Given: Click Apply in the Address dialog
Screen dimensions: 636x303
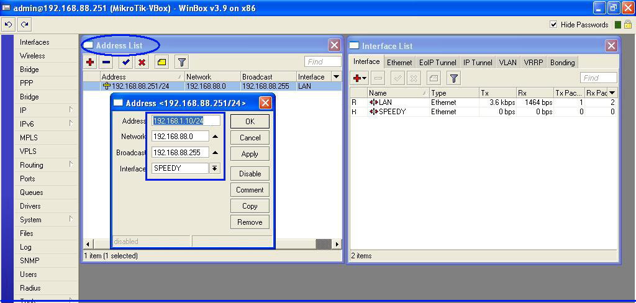Looking at the screenshot, I should tap(250, 154).
